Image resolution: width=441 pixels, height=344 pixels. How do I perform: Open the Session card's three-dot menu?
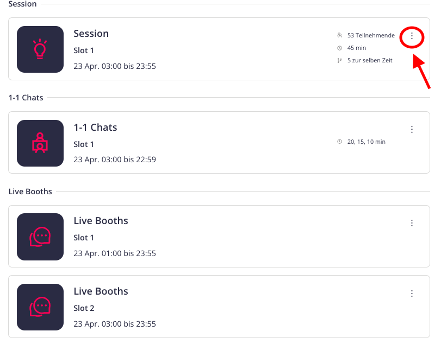coord(412,36)
